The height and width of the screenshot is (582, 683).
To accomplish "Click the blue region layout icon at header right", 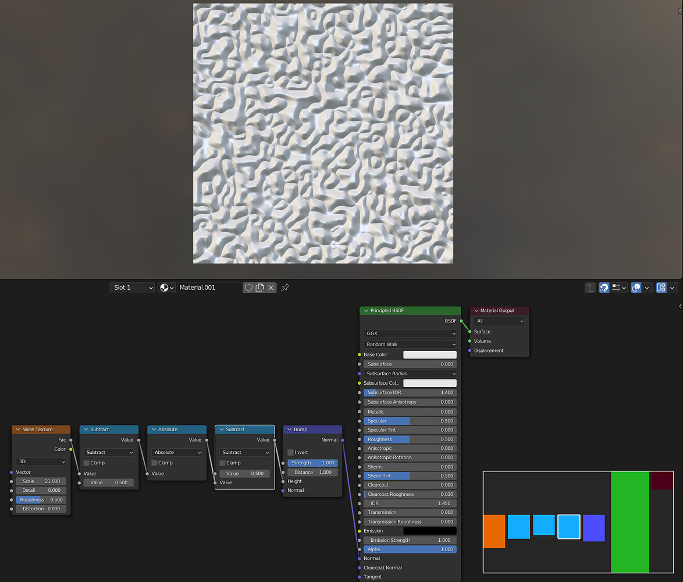I will 661,287.
